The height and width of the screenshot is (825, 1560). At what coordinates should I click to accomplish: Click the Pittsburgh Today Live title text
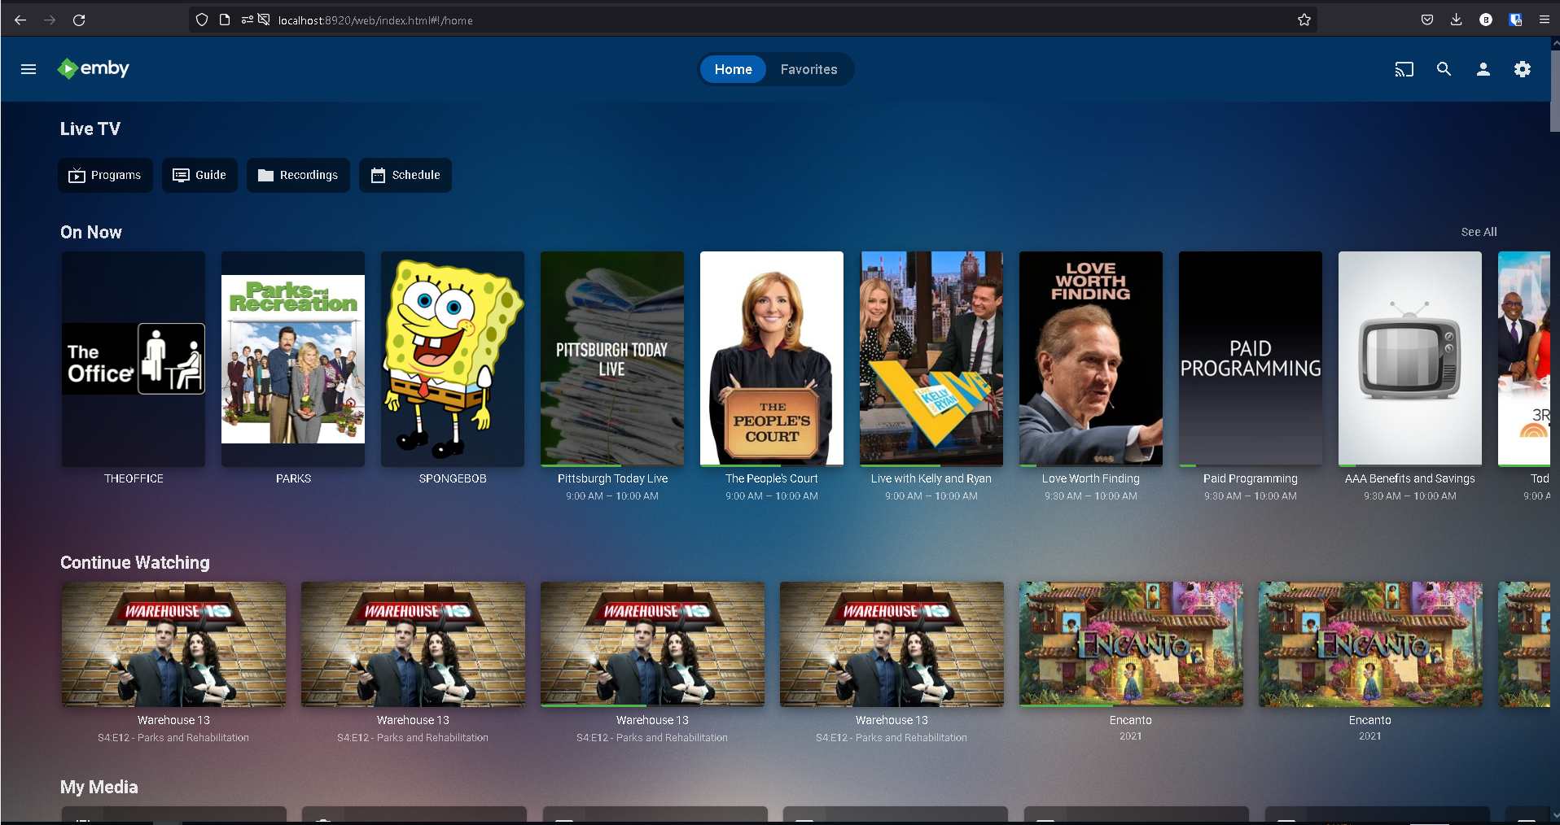[x=612, y=478]
